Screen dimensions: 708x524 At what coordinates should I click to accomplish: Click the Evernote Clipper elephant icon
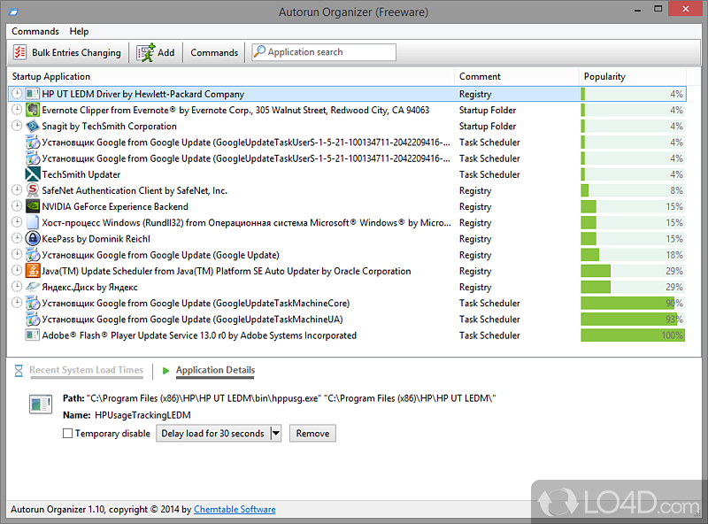click(33, 111)
